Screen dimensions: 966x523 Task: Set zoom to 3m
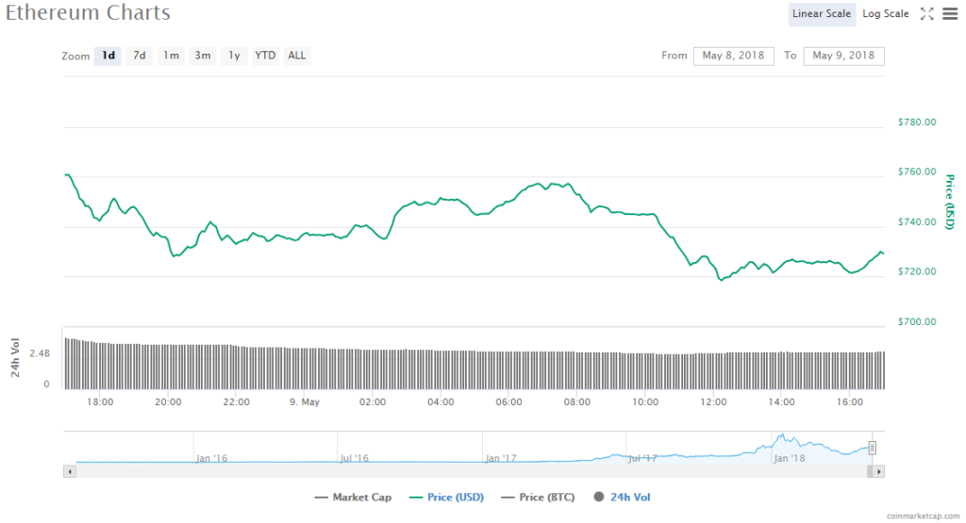click(203, 56)
